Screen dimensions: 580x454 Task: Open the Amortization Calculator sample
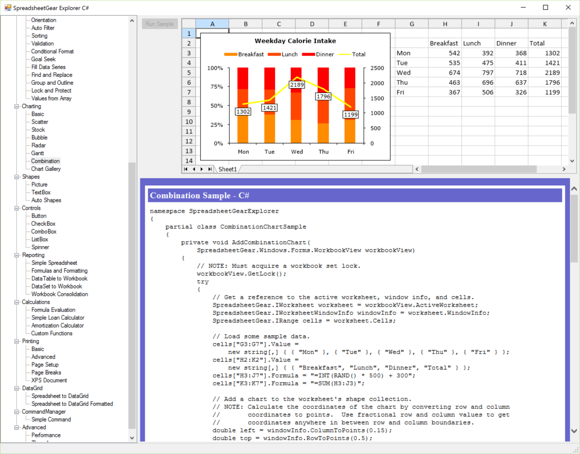pyautogui.click(x=58, y=325)
